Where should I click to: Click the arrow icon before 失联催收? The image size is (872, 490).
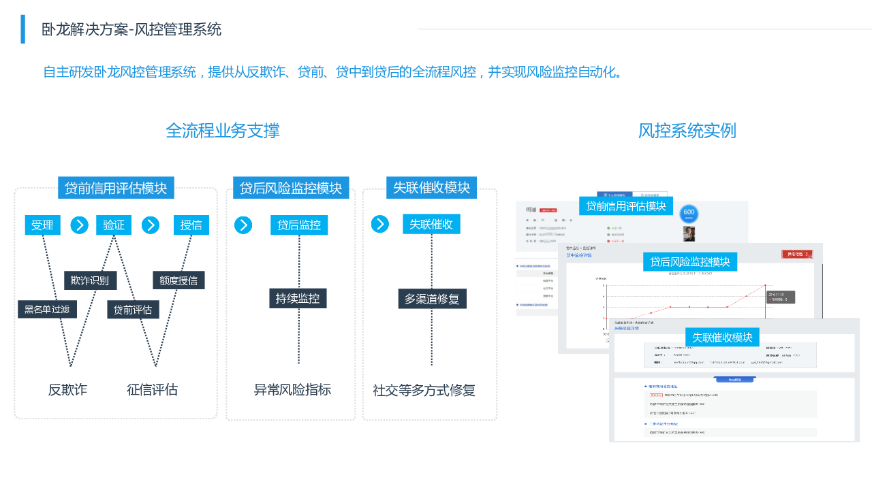[380, 224]
